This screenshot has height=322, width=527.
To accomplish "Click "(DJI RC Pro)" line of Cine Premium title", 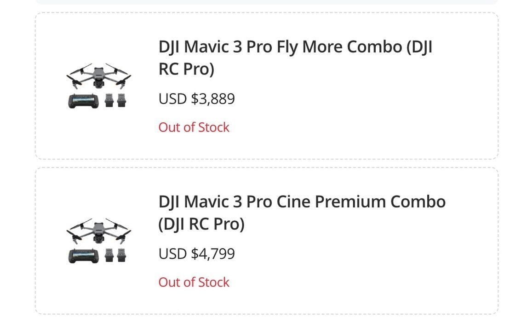I will (x=201, y=224).
